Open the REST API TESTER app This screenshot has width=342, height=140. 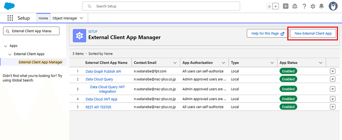click(99, 107)
